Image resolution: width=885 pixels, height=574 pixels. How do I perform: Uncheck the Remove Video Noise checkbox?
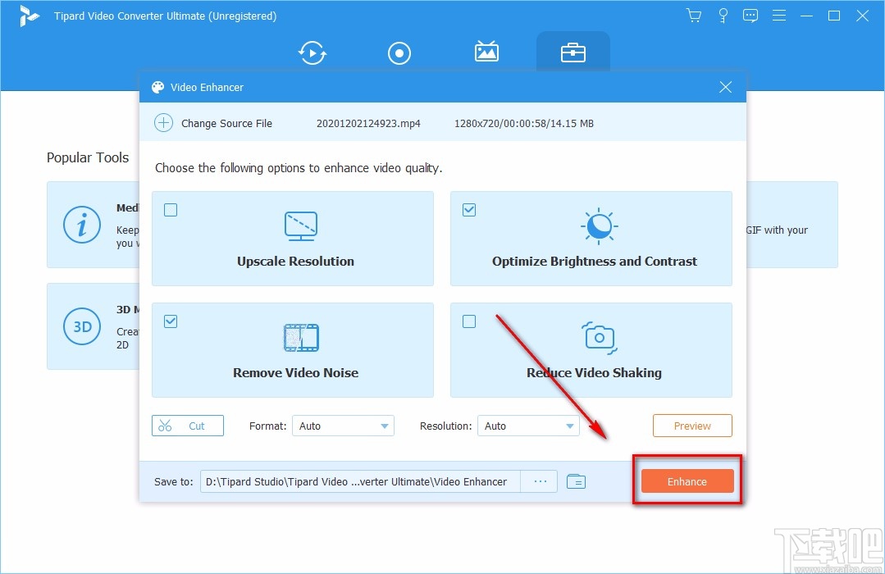[x=171, y=321]
